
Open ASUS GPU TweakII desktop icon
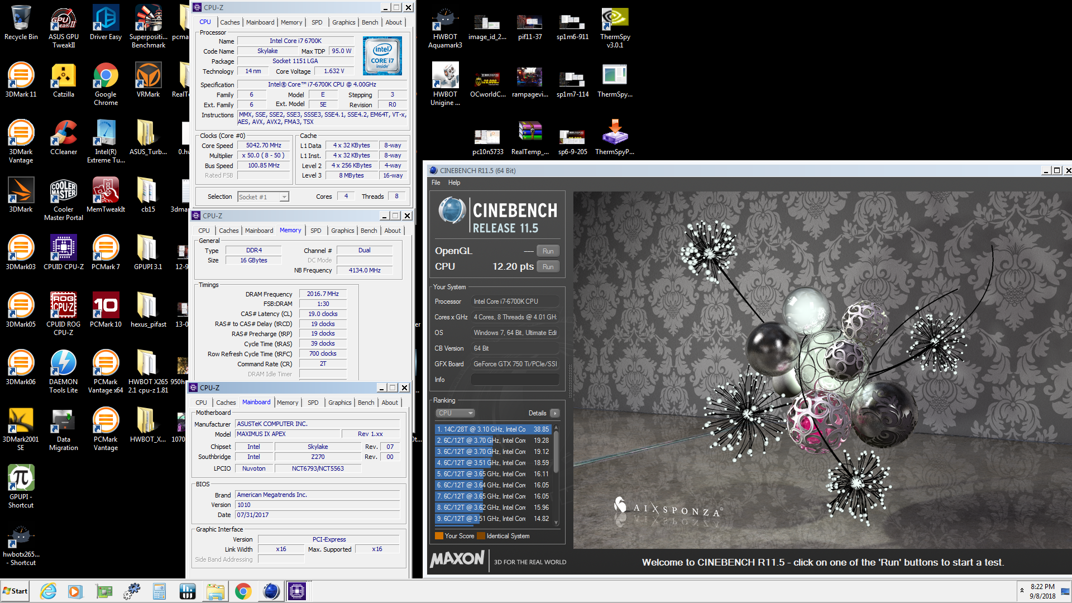[x=64, y=27]
